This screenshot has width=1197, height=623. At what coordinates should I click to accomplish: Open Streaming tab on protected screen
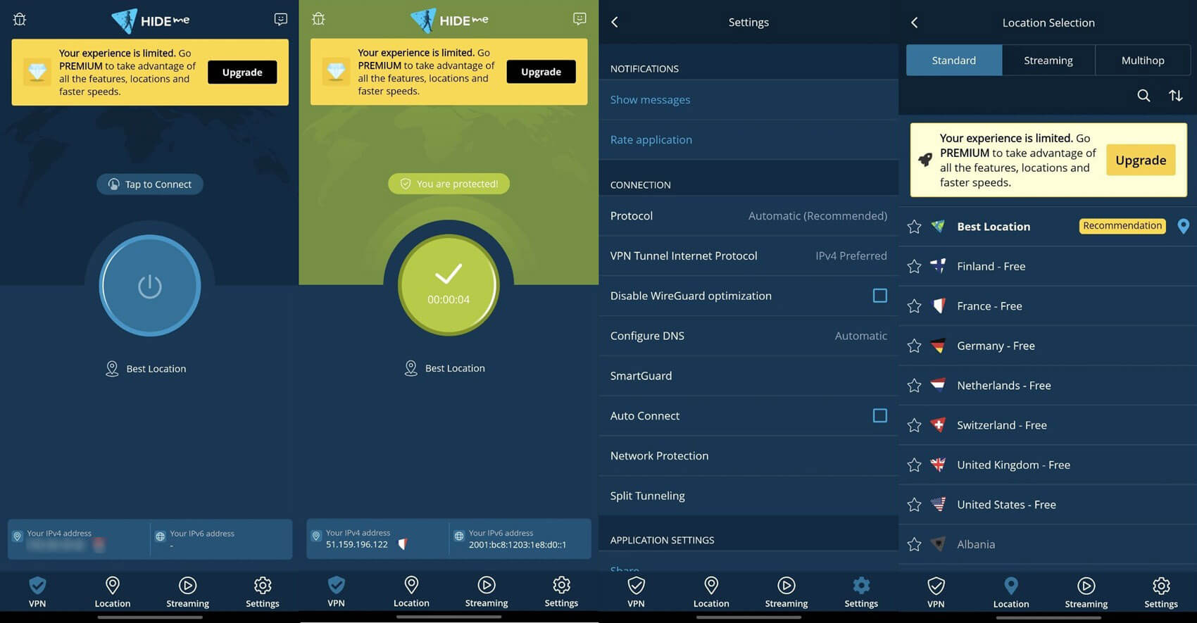487,591
